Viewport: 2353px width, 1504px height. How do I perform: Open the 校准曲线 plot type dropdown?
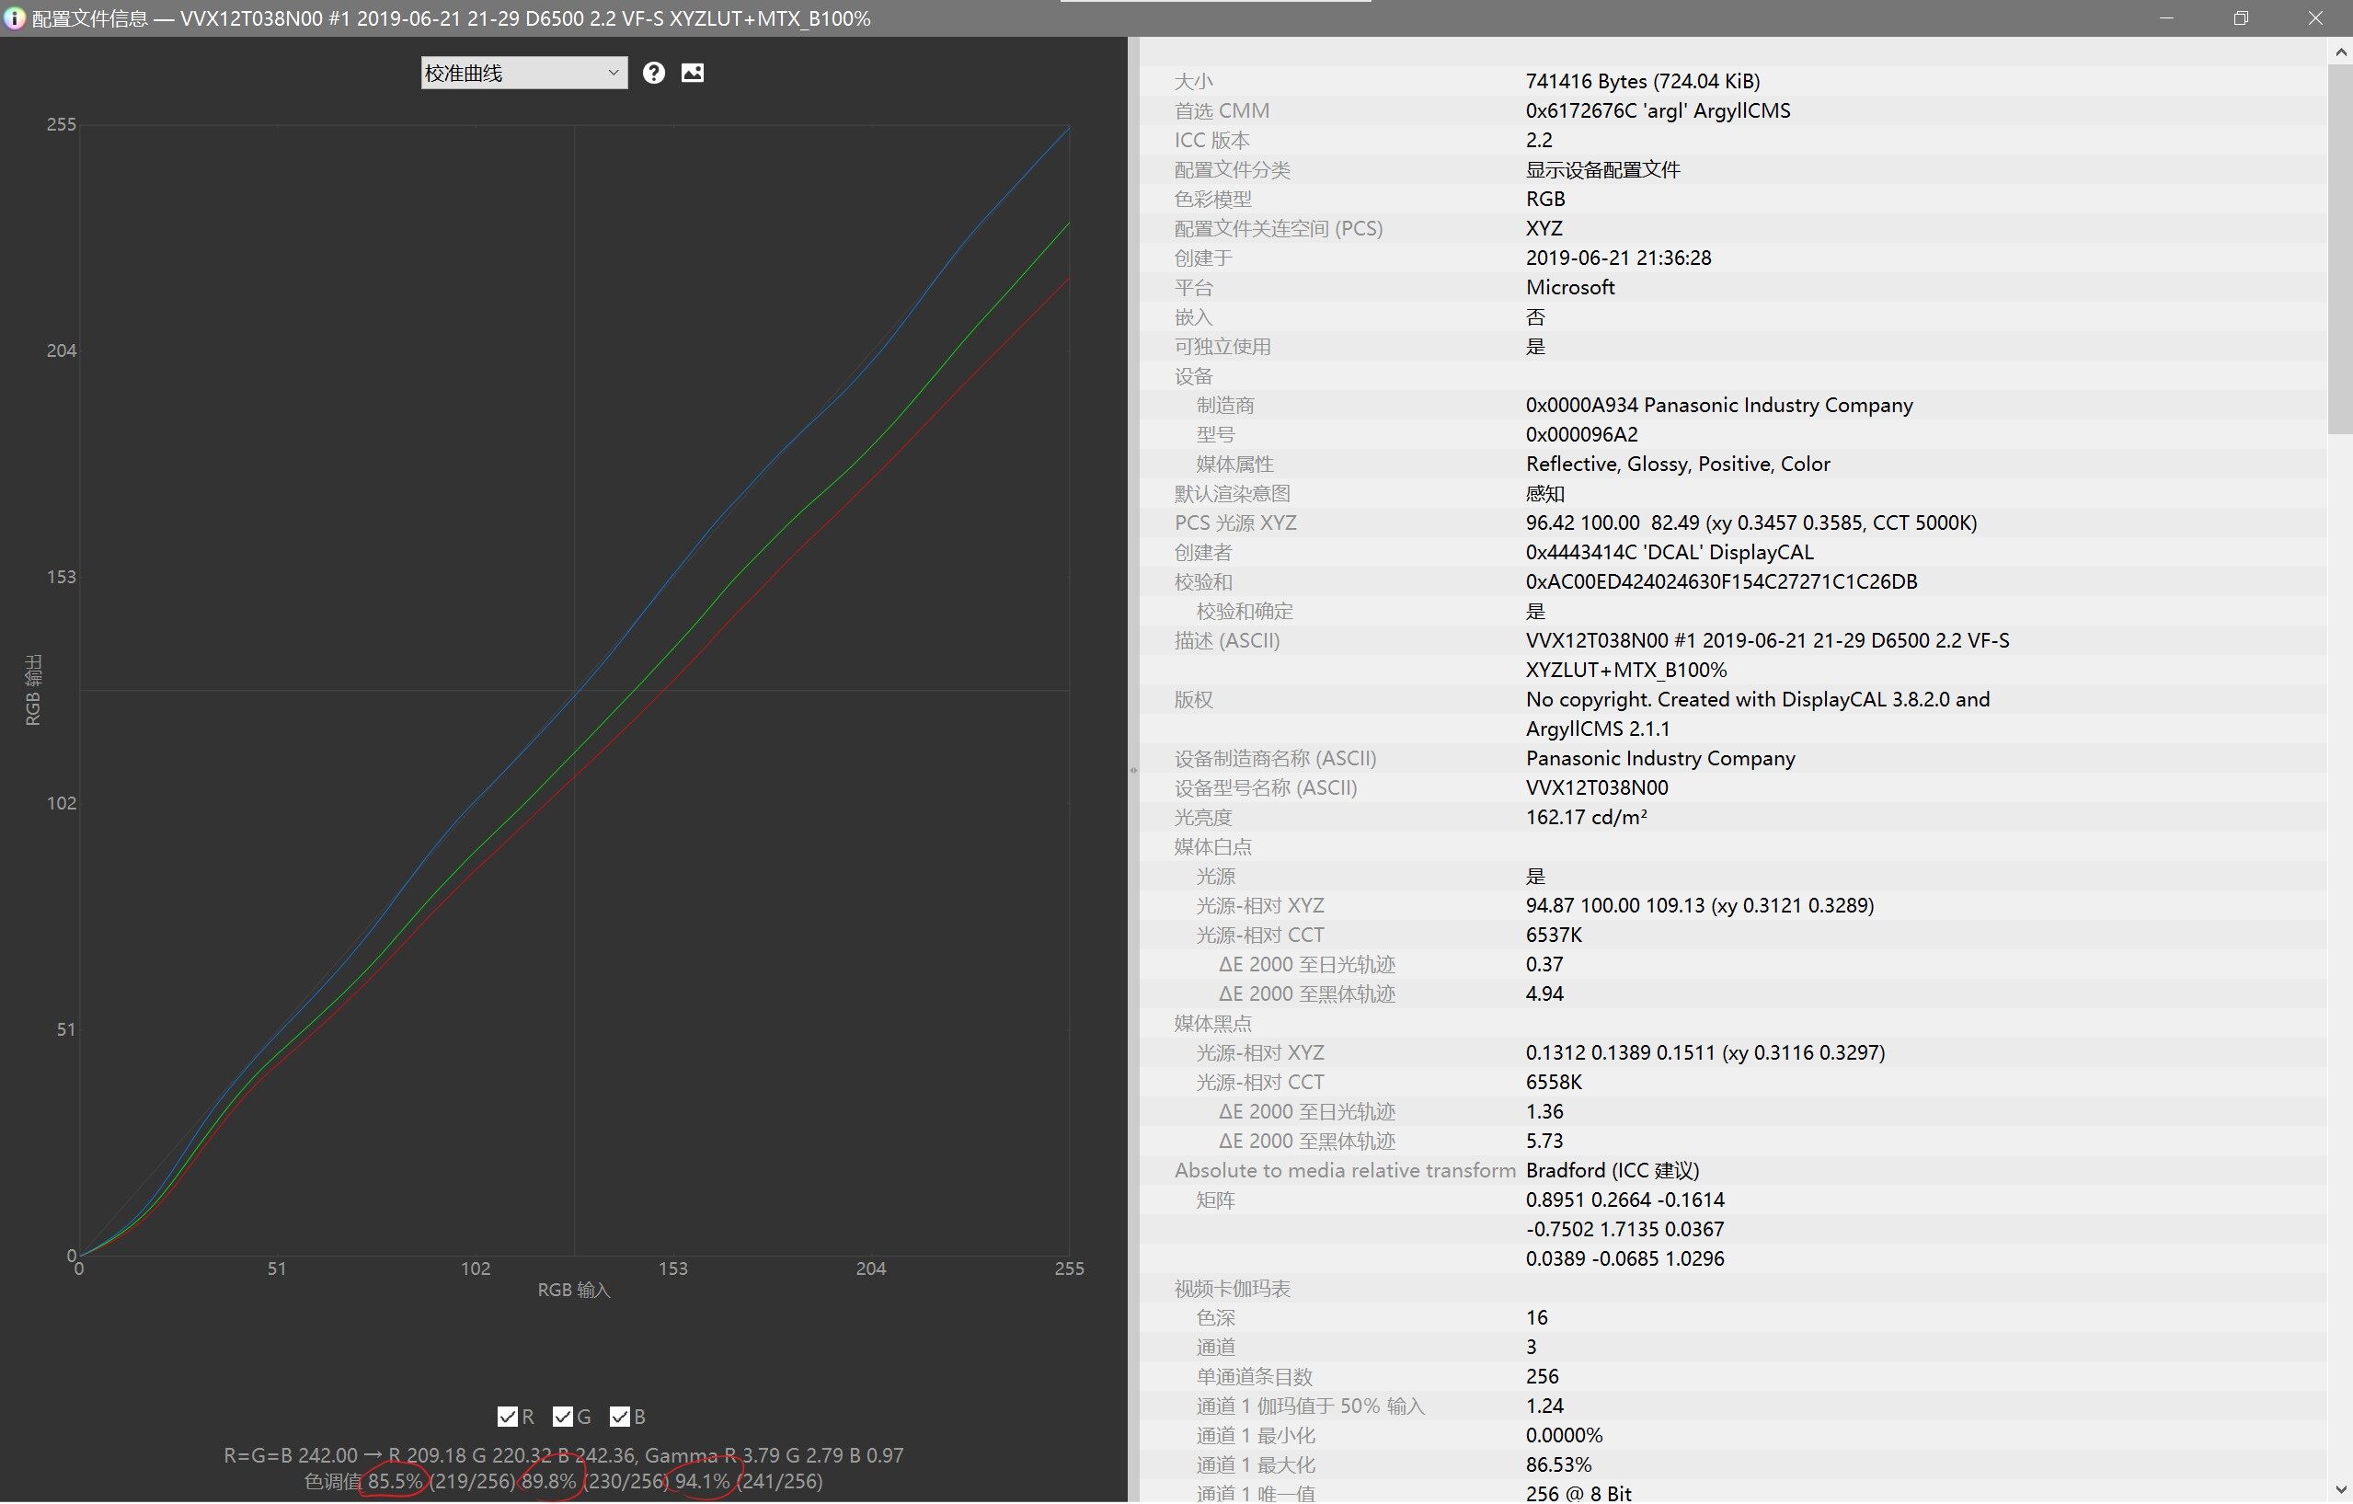tap(523, 74)
